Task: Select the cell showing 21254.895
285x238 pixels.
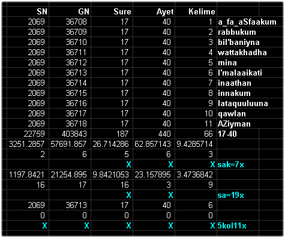Action: tap(70, 174)
